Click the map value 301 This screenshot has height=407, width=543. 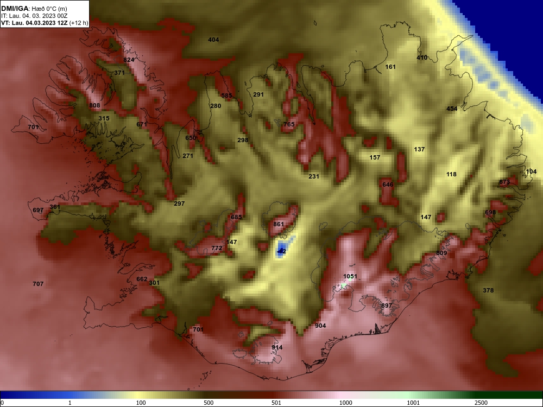[x=154, y=283]
